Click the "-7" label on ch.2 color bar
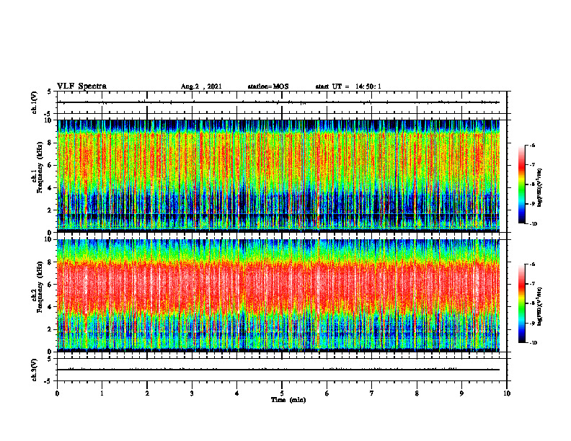This screenshot has height=441, width=571. 532,284
